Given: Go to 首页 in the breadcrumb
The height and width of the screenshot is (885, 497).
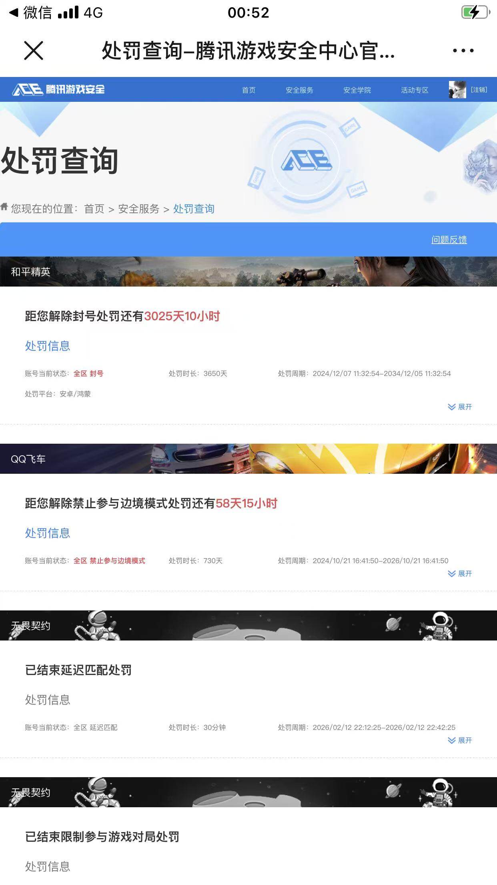Looking at the screenshot, I should tap(94, 209).
